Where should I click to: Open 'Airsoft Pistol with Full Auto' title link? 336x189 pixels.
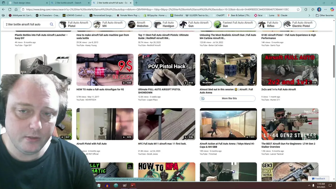[x=92, y=144]
